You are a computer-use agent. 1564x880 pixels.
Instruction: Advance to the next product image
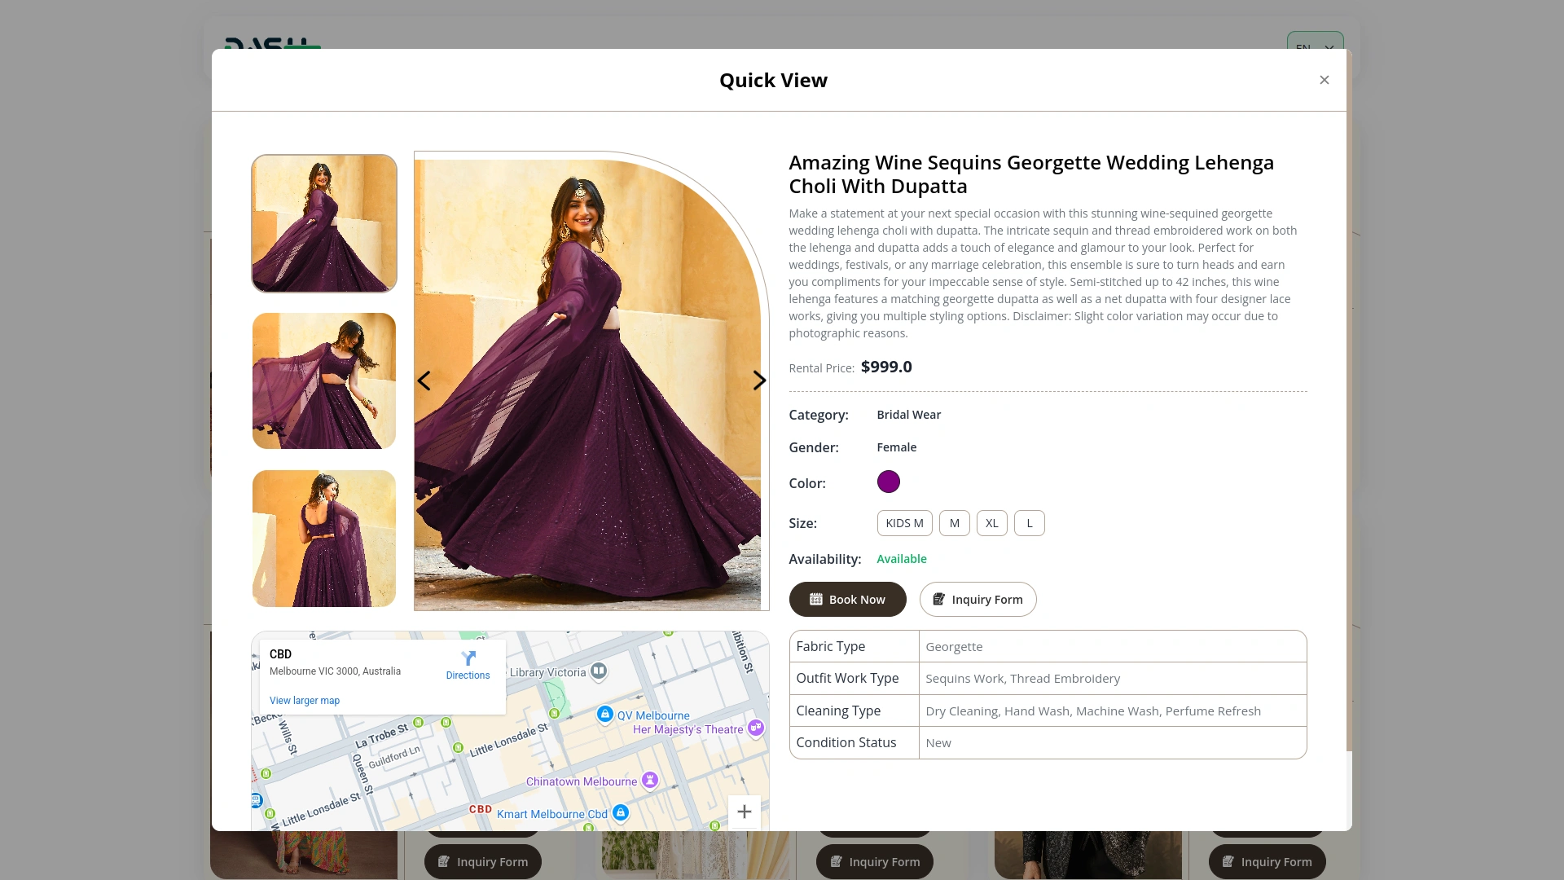pyautogui.click(x=758, y=381)
